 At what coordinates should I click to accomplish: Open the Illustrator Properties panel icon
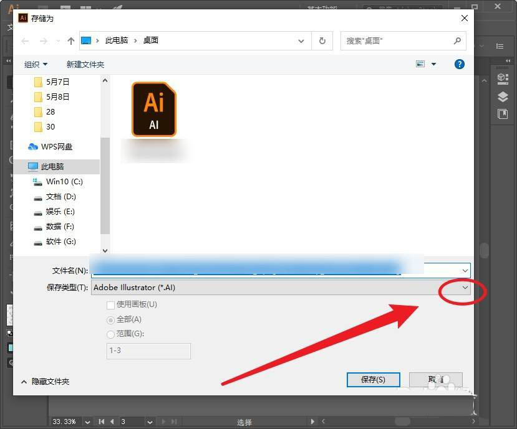[x=503, y=79]
